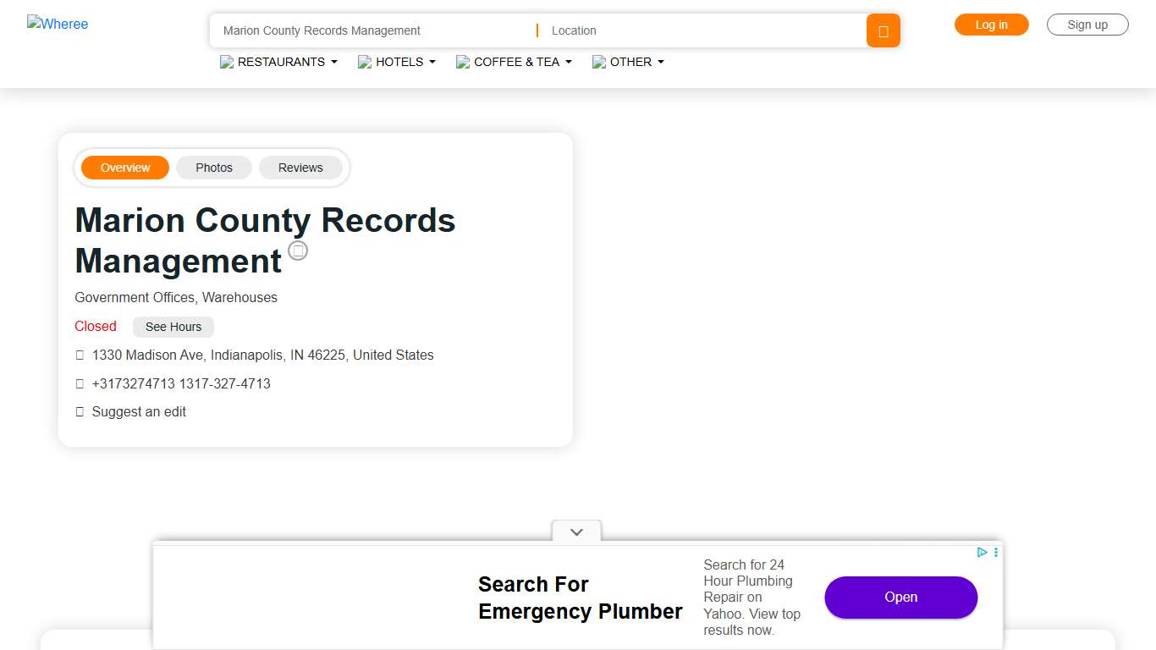Click the edit icon near Suggest an edit
The width and height of the screenshot is (1156, 650).
[x=79, y=411]
